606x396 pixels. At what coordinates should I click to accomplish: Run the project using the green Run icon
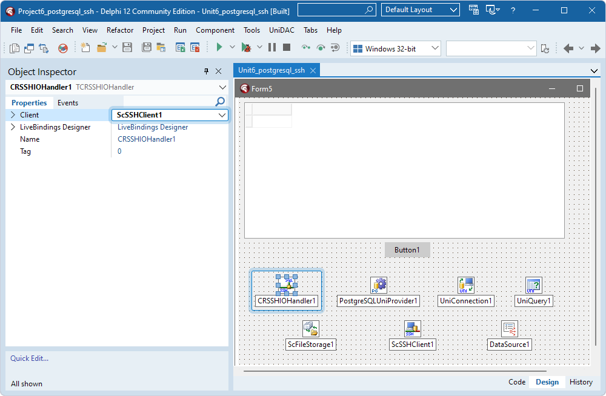219,47
